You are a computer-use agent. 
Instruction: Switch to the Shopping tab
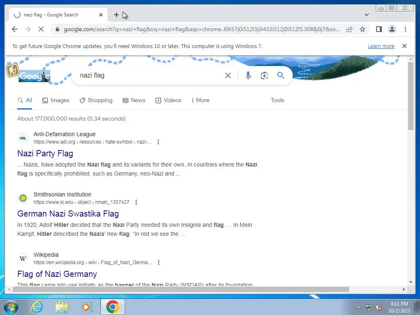tap(96, 100)
